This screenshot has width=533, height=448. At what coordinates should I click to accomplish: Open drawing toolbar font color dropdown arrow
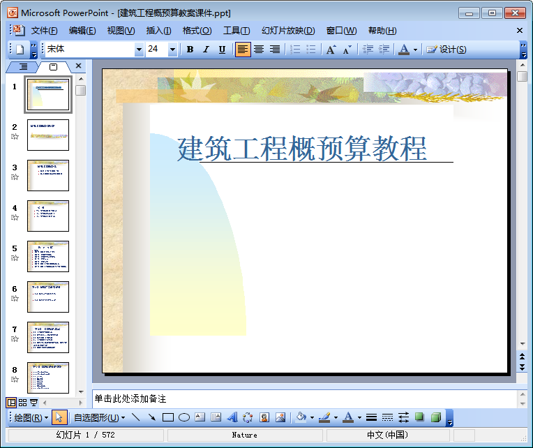click(360, 417)
